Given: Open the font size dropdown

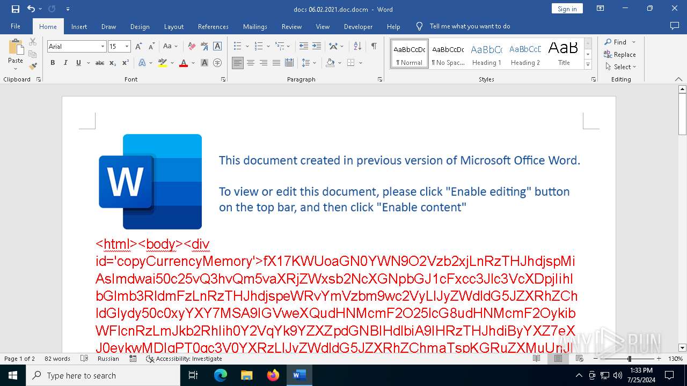Looking at the screenshot, I should click(127, 47).
